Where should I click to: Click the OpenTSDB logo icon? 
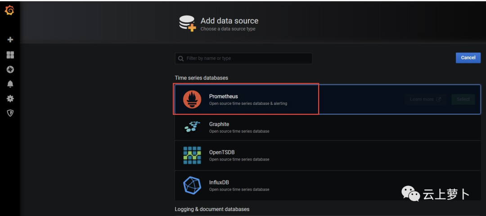coord(192,155)
